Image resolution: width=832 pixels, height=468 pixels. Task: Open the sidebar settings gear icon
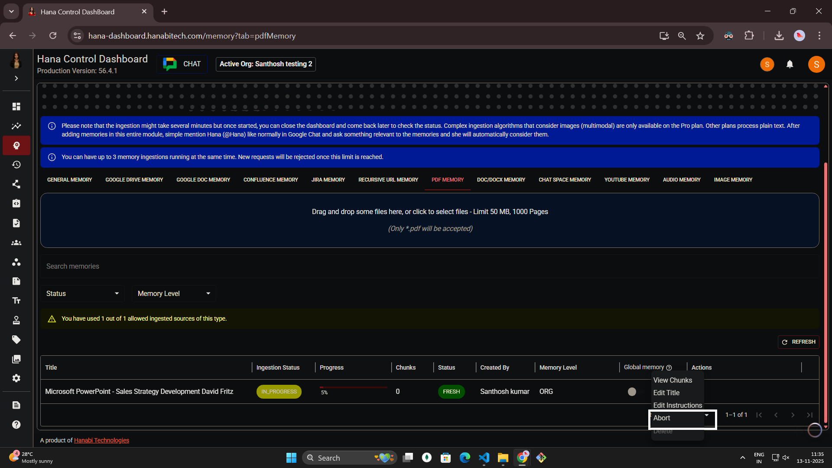pyautogui.click(x=16, y=378)
